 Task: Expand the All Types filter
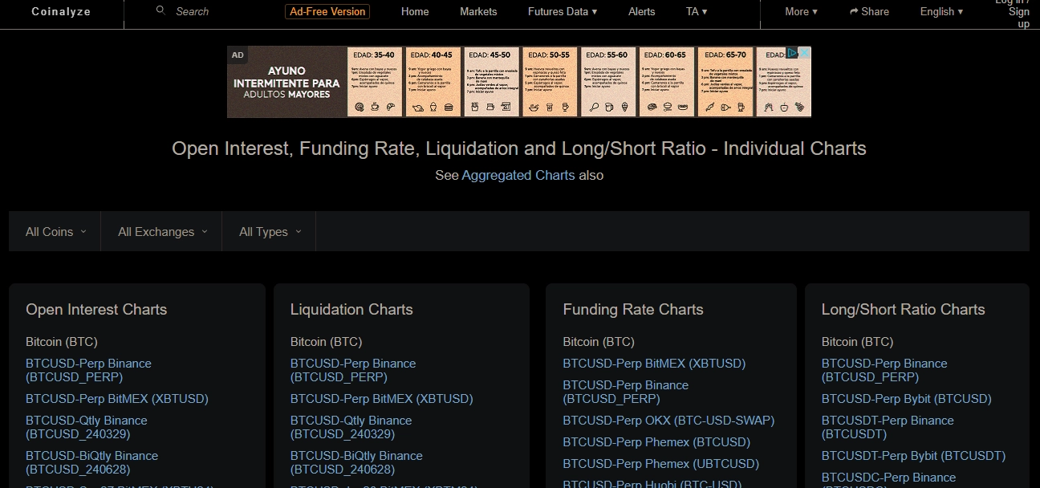click(268, 231)
